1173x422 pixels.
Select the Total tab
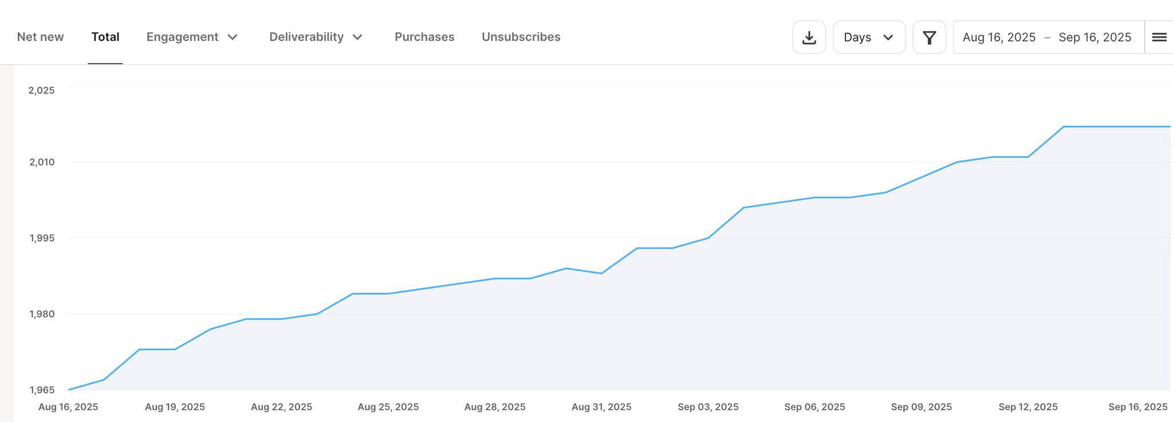point(105,37)
